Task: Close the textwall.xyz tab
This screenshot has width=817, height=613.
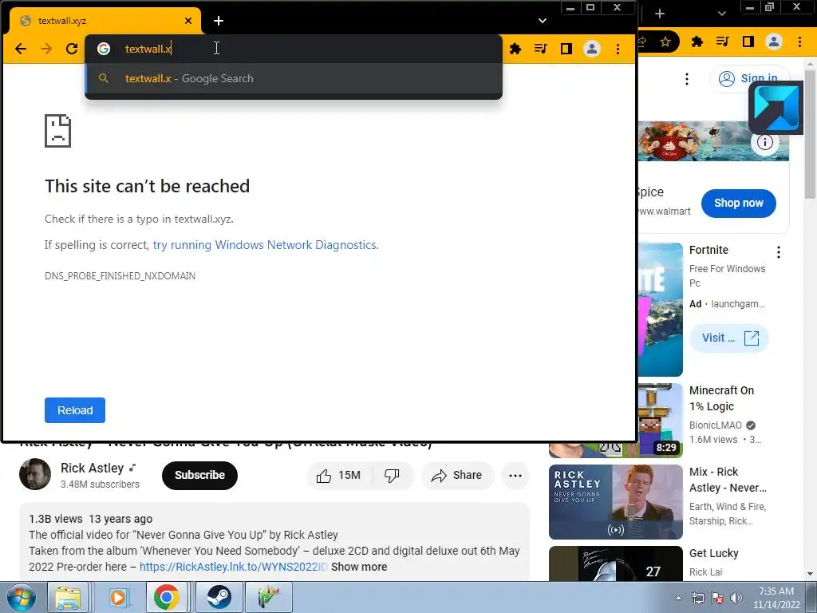Action: pos(188,21)
